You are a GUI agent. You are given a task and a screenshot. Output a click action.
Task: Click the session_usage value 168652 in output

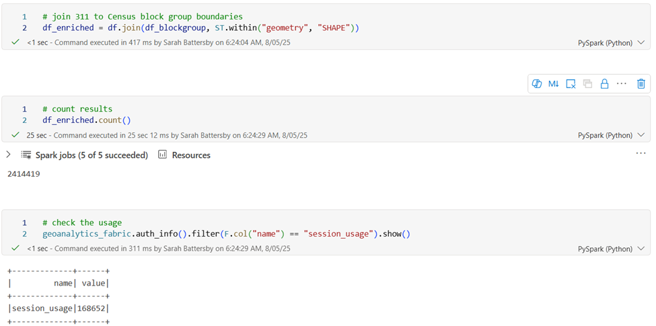click(94, 309)
